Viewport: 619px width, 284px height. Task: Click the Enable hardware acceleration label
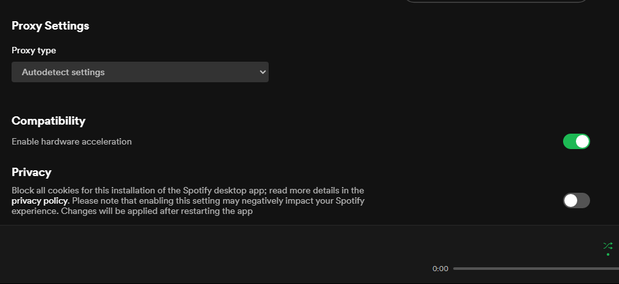pos(71,141)
